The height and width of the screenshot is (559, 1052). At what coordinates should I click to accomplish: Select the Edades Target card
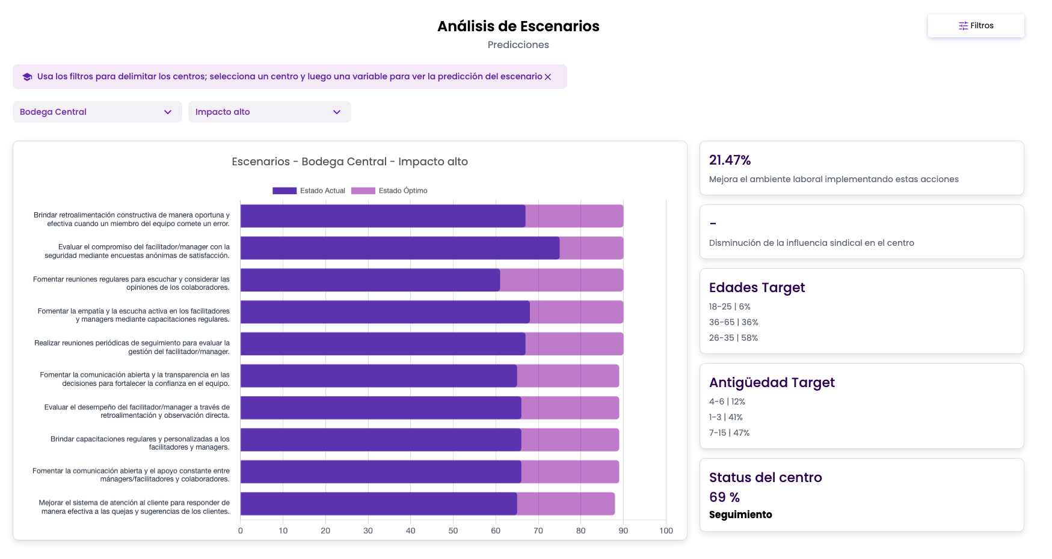click(x=861, y=311)
